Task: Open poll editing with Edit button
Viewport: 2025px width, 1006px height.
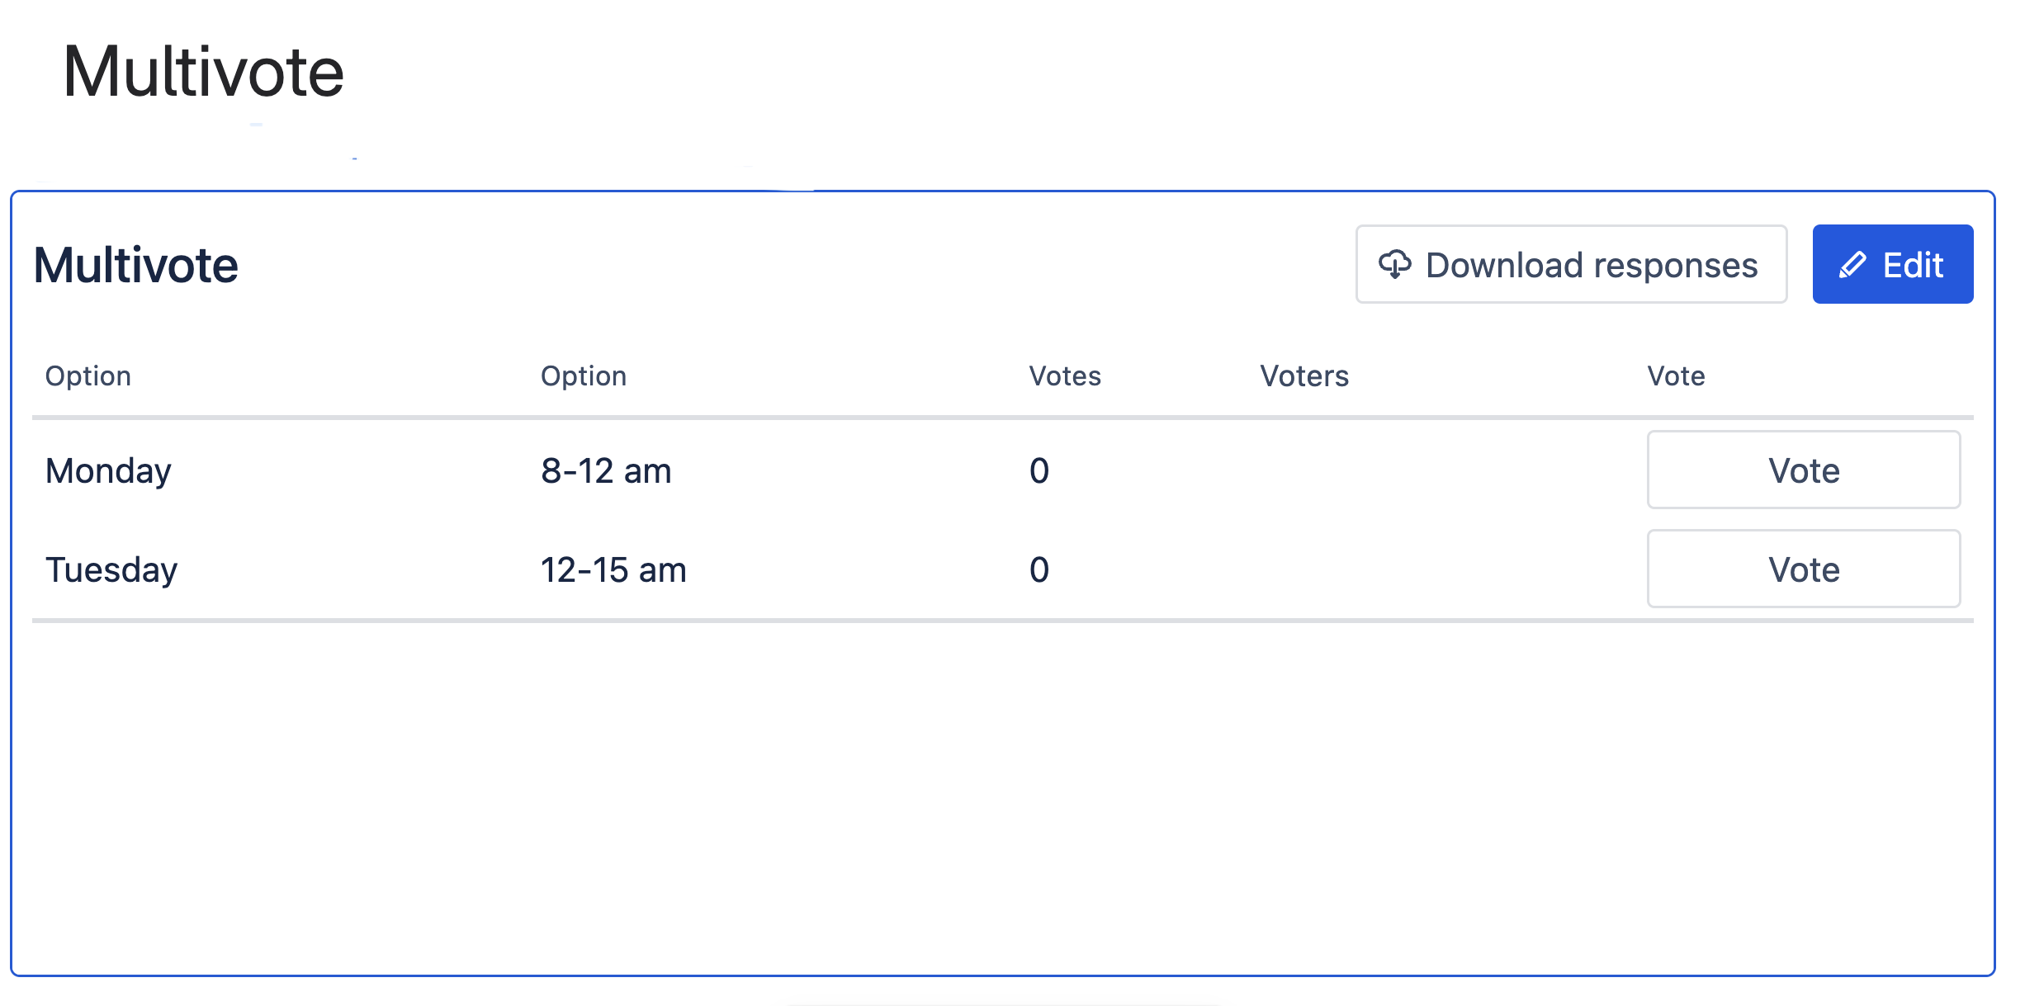Action: pos(1892,265)
